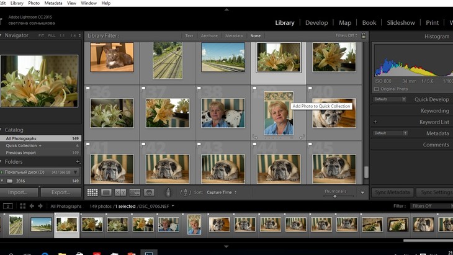
Task: Open Quick Develop Defaults preset dropdown
Action: pos(390,99)
